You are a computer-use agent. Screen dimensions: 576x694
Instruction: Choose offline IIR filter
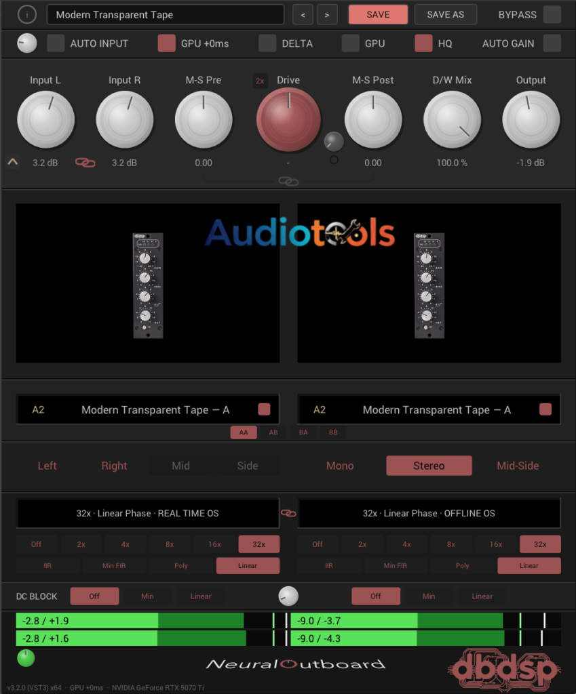(x=329, y=565)
